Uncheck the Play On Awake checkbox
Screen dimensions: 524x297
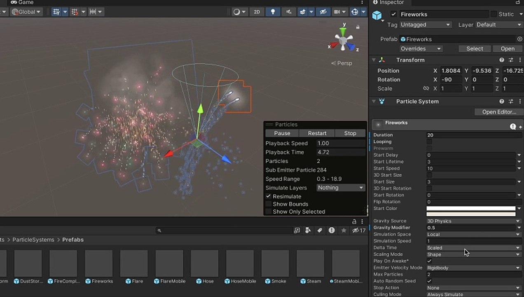point(429,261)
